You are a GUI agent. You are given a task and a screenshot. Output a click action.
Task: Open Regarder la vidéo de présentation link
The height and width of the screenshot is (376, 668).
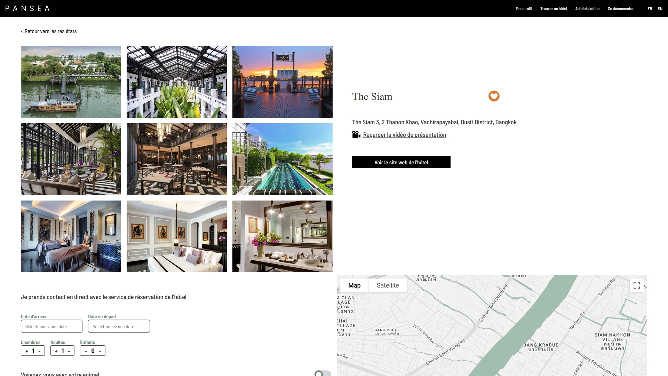404,135
